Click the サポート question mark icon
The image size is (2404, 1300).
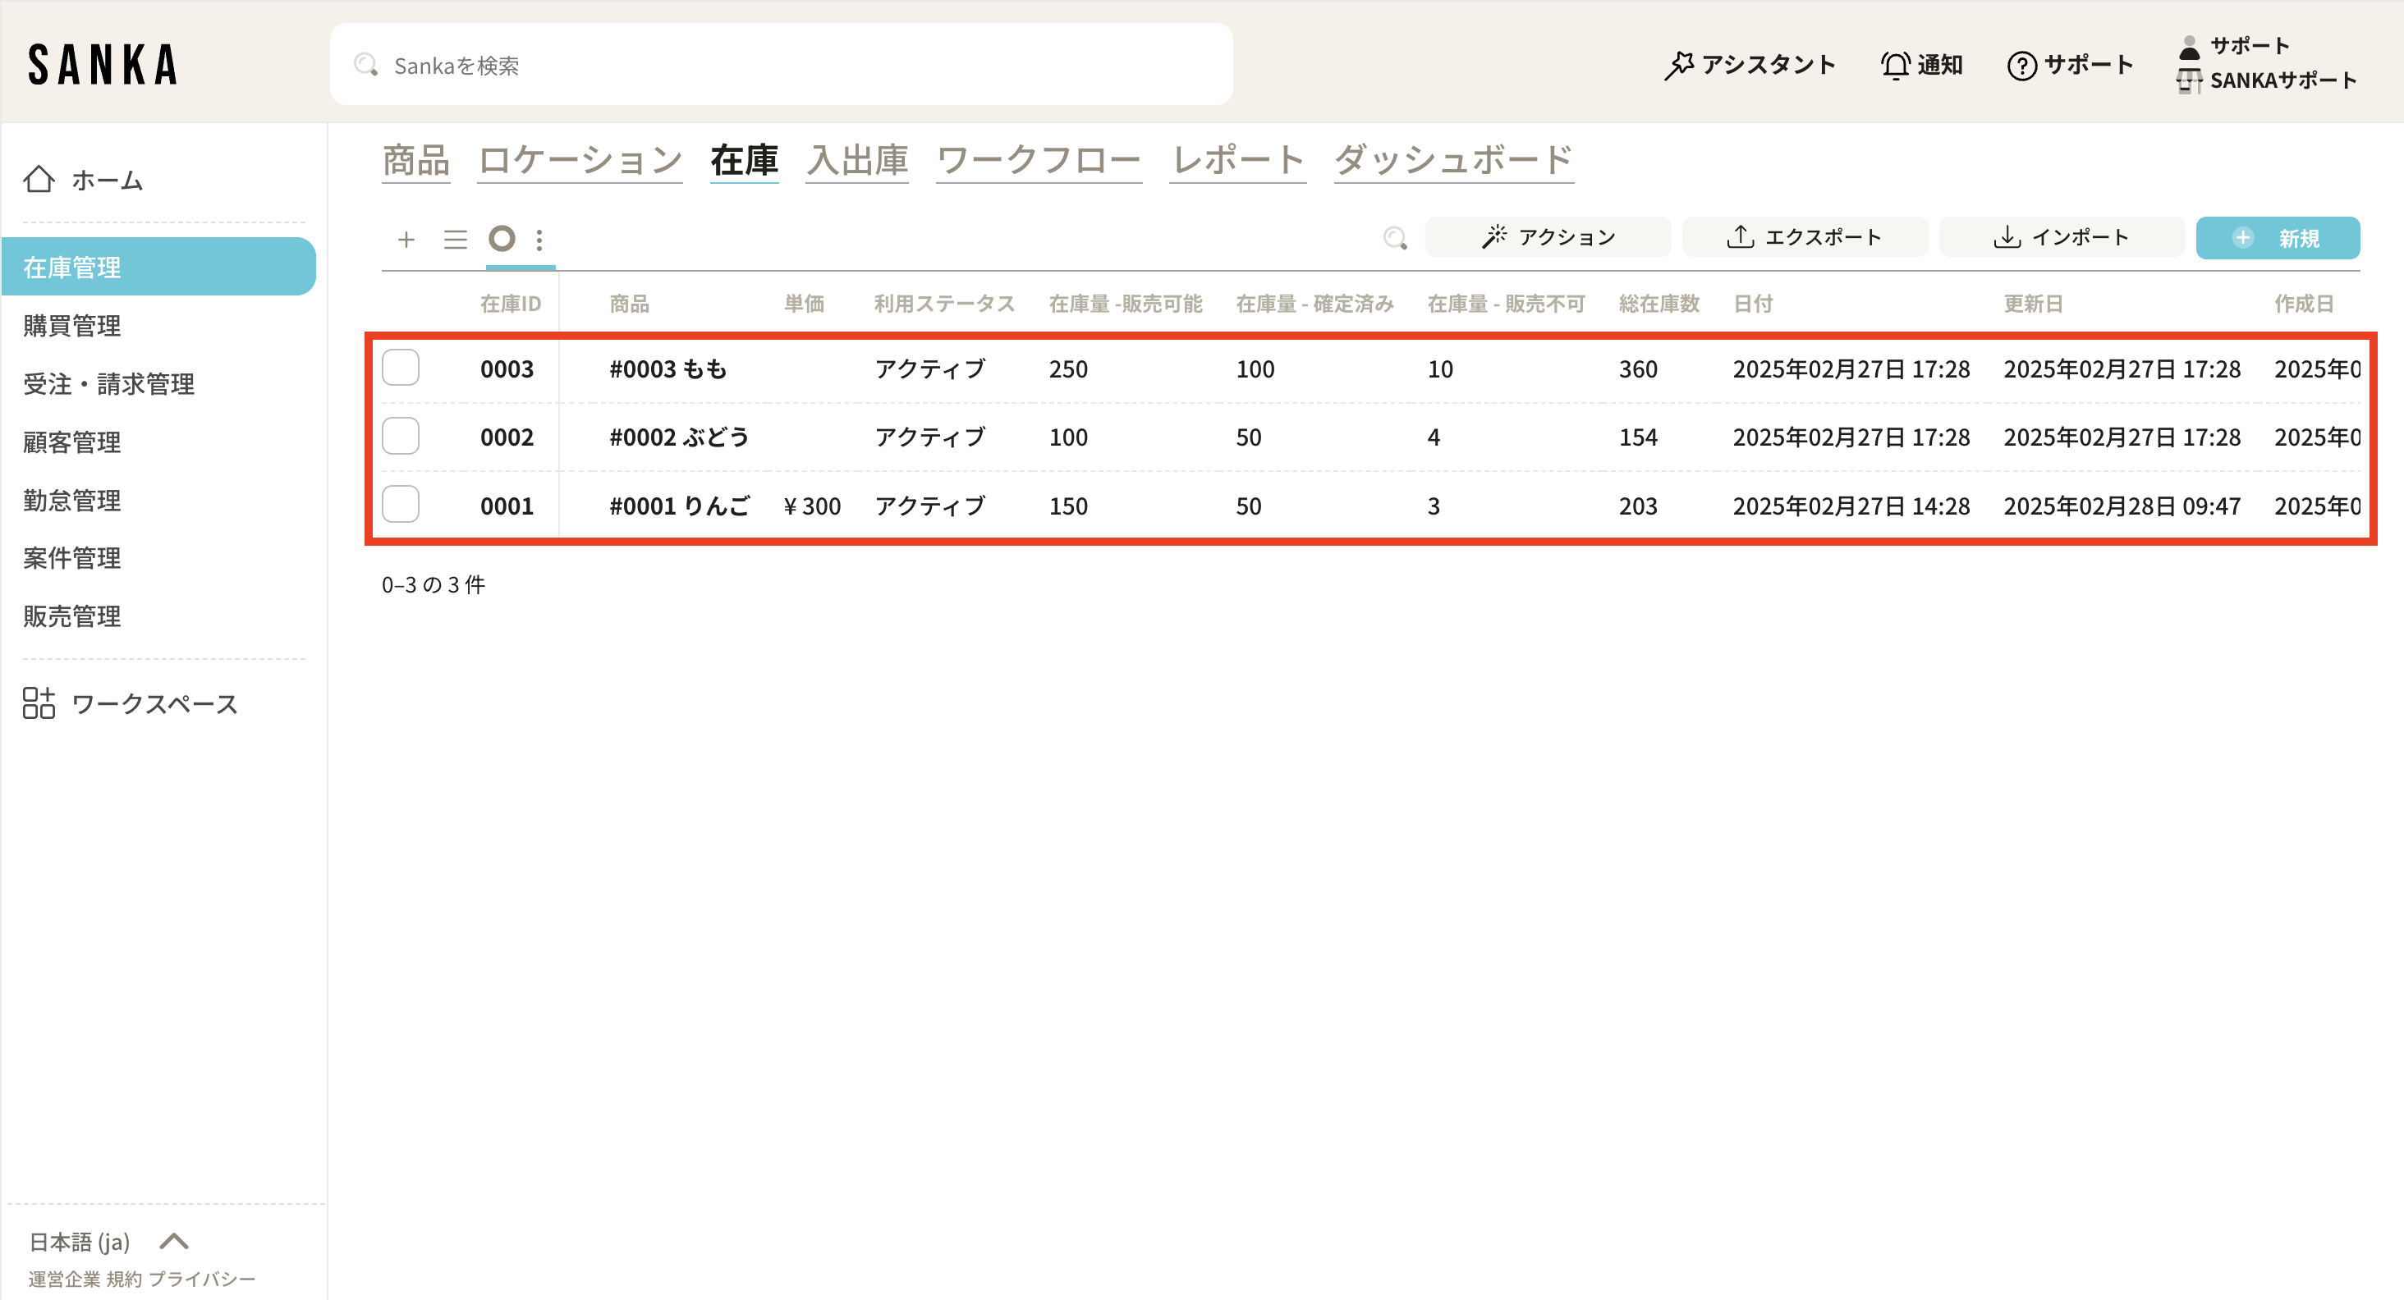(x=2021, y=66)
